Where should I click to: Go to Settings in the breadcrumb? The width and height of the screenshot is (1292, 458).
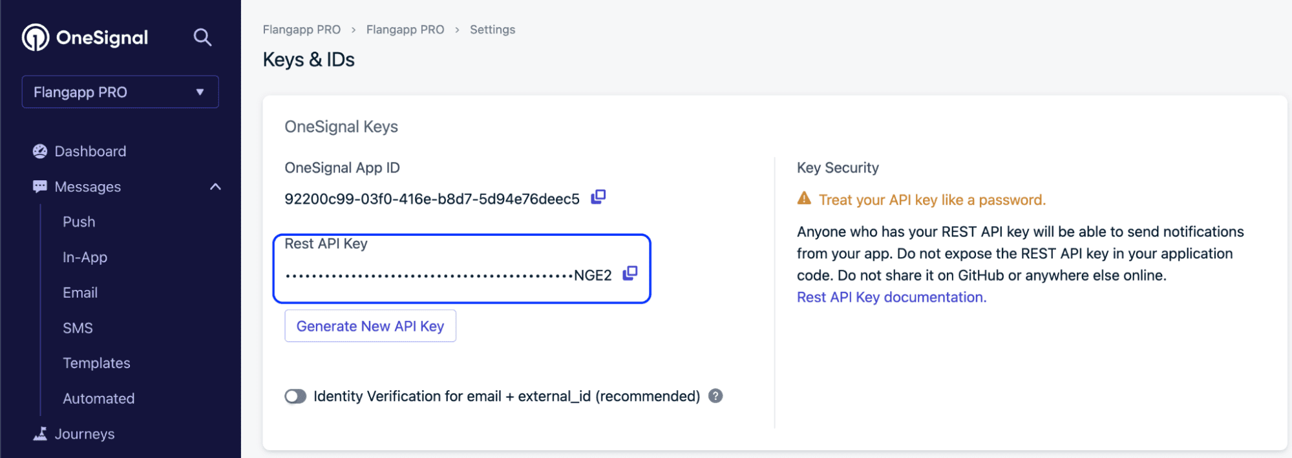[x=492, y=30]
